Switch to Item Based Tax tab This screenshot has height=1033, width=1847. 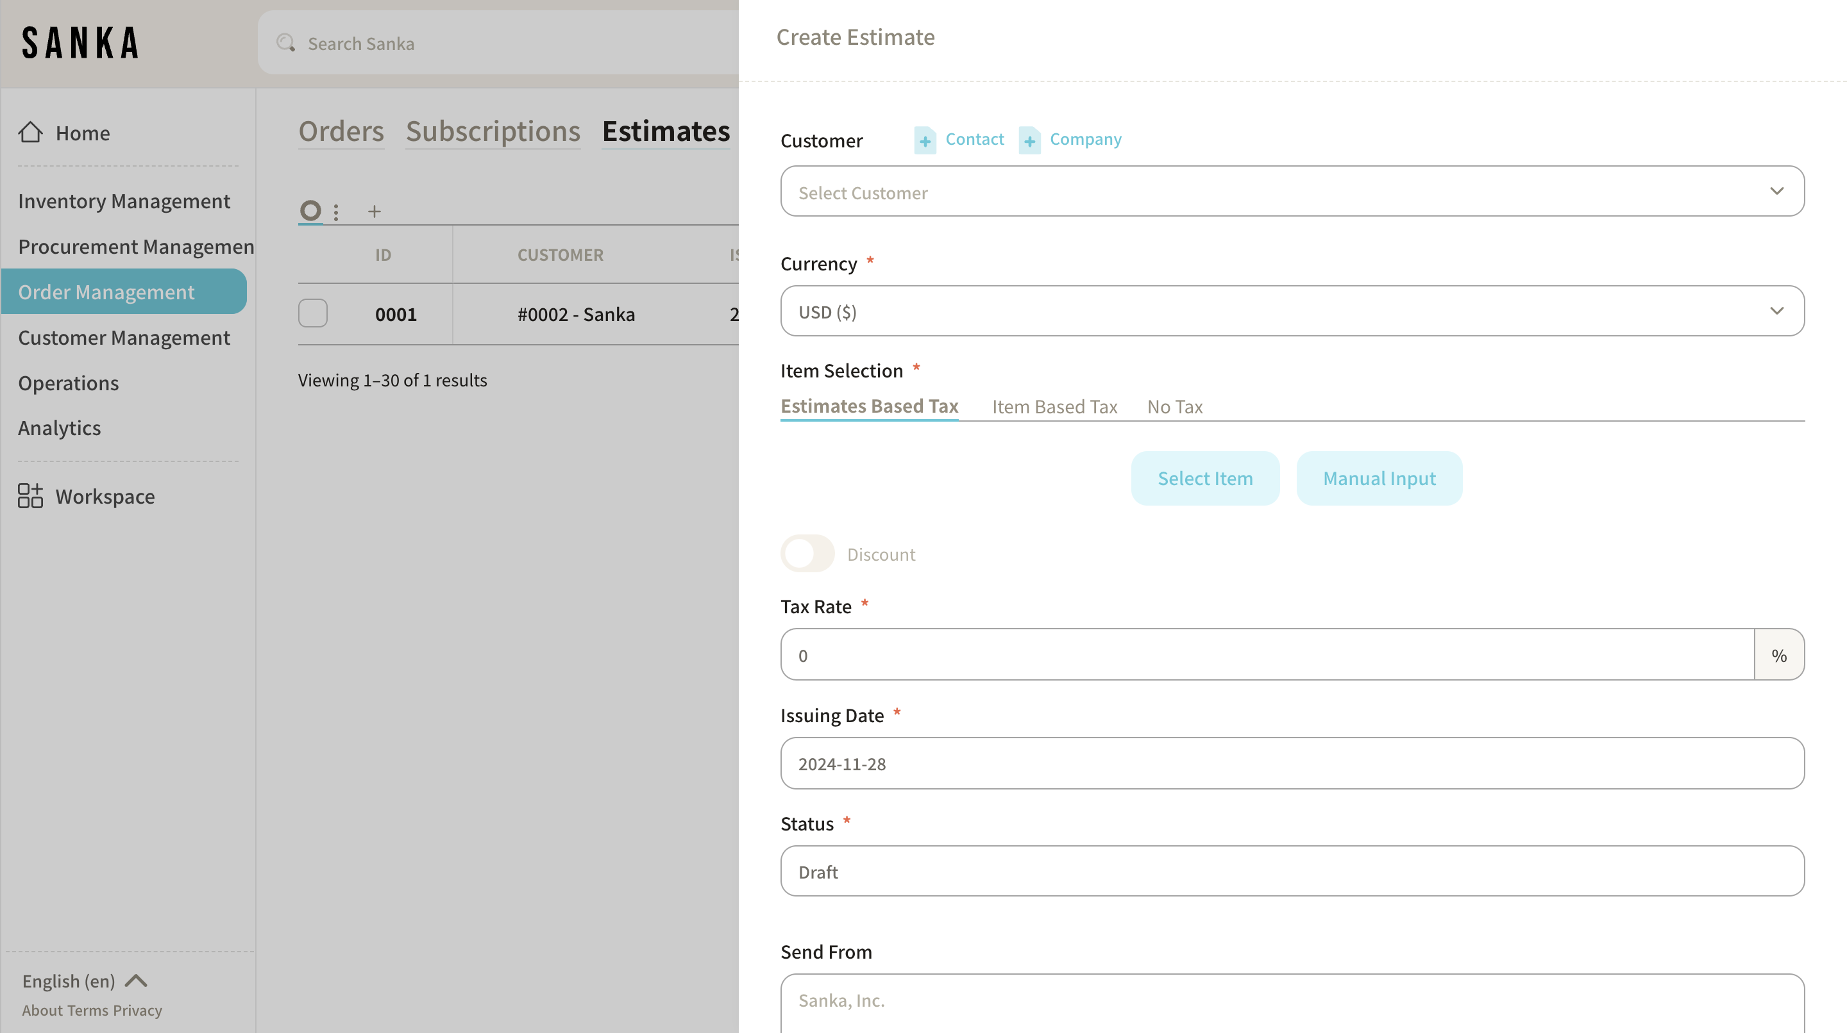pyautogui.click(x=1054, y=406)
